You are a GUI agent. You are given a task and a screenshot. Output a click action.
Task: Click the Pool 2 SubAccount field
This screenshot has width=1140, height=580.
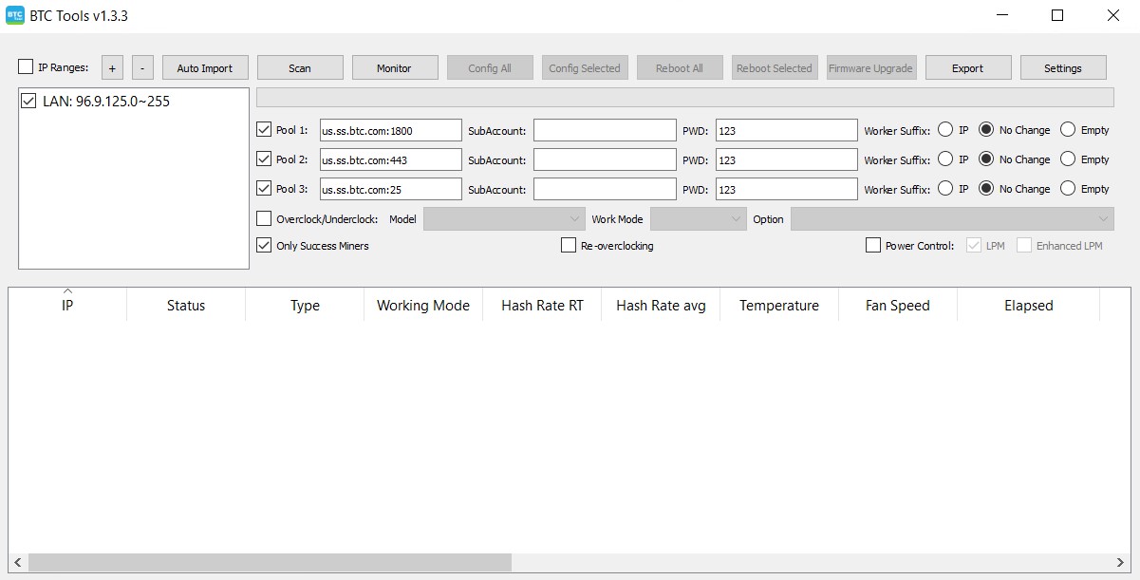605,159
